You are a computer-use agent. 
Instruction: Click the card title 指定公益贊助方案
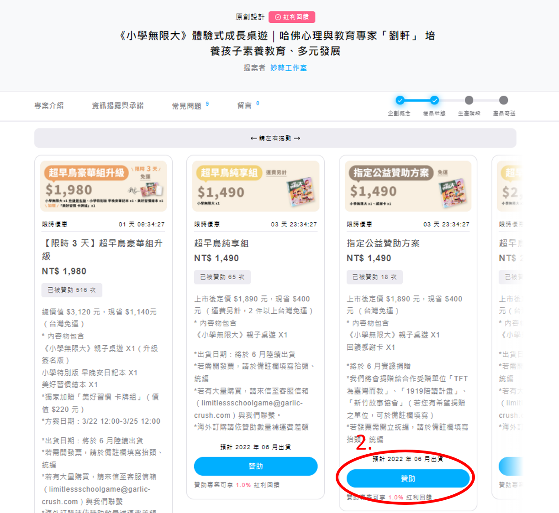click(383, 244)
